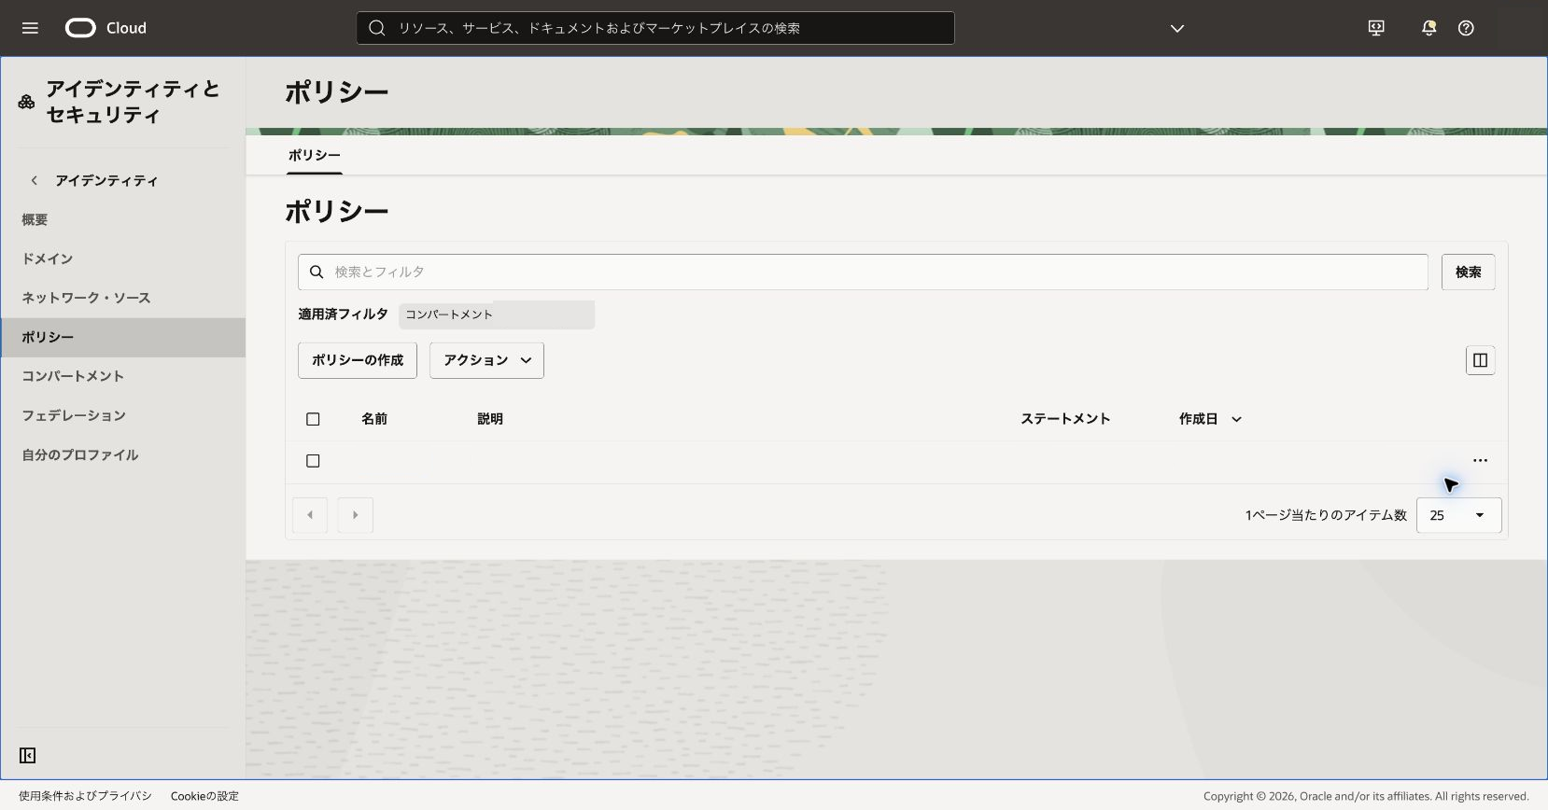The image size is (1548, 810).
Task: Click the 適用済フィルタ label
Action: [343, 314]
